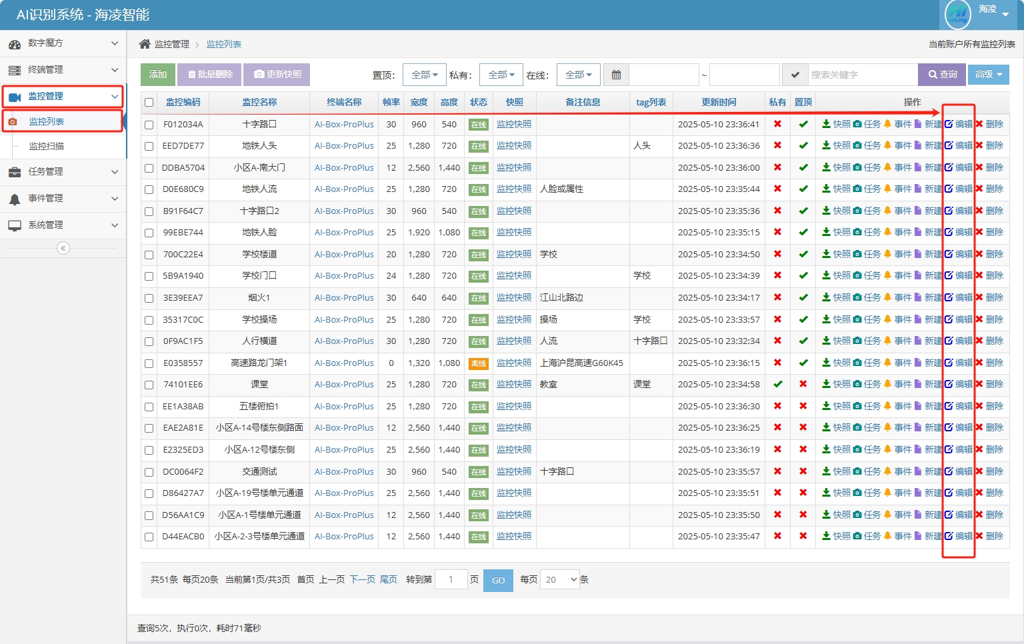Expand the 任务管理 chevron in sidebar

click(115, 172)
